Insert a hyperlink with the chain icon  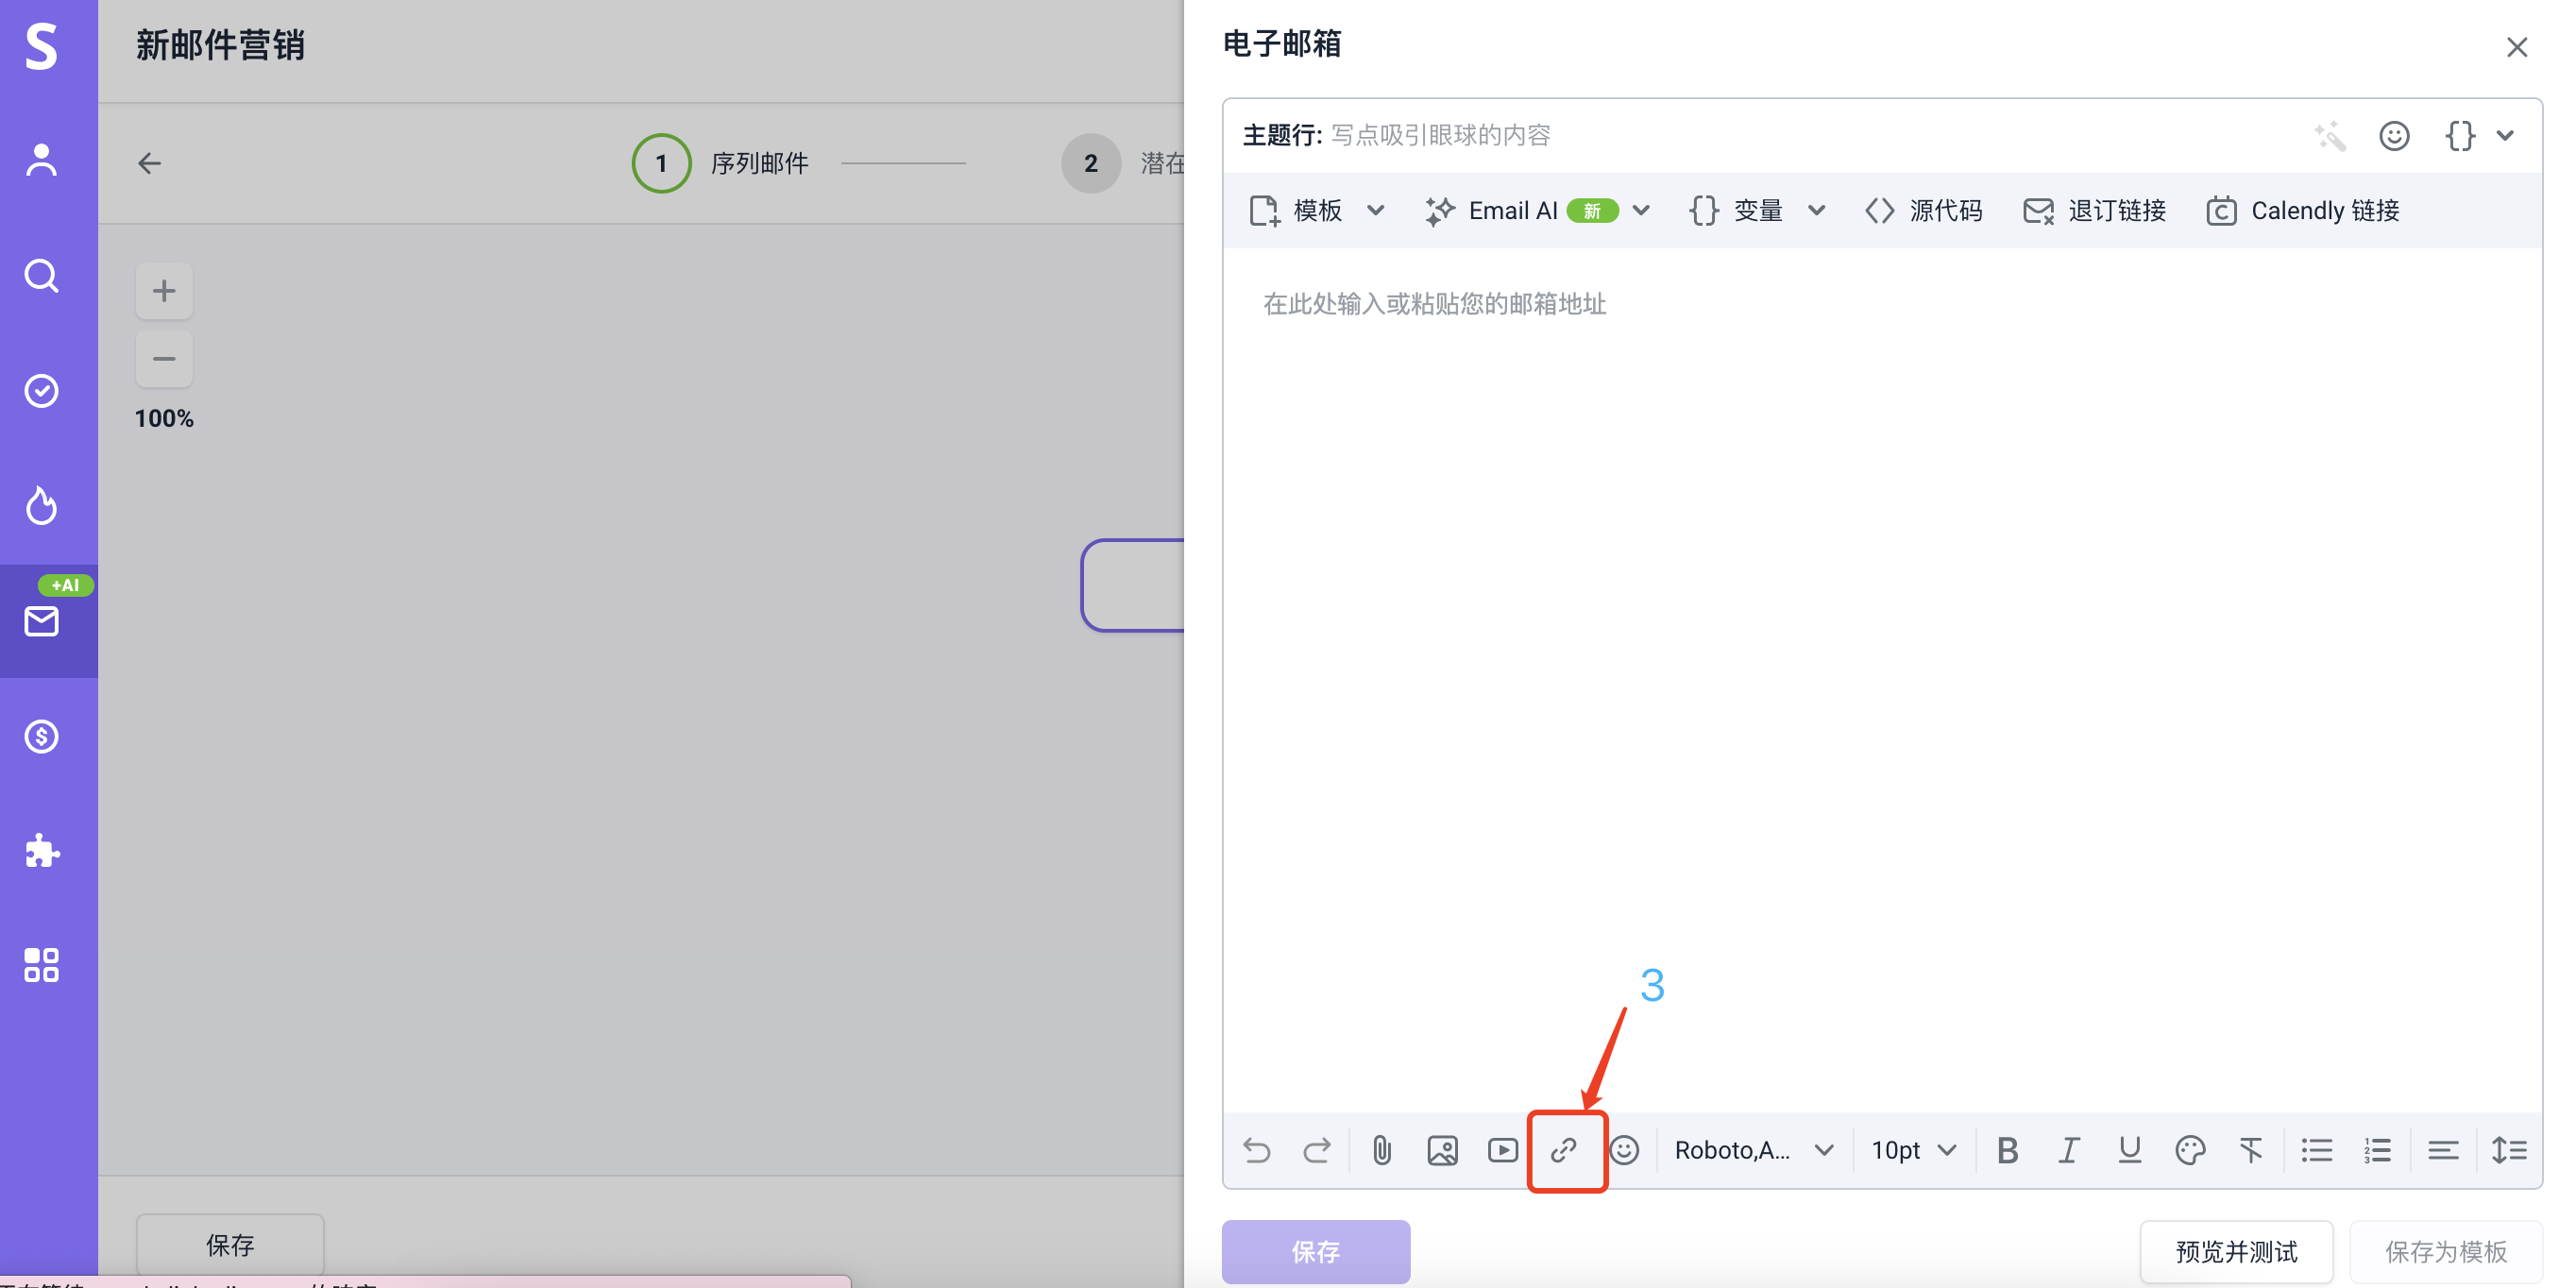[1564, 1150]
